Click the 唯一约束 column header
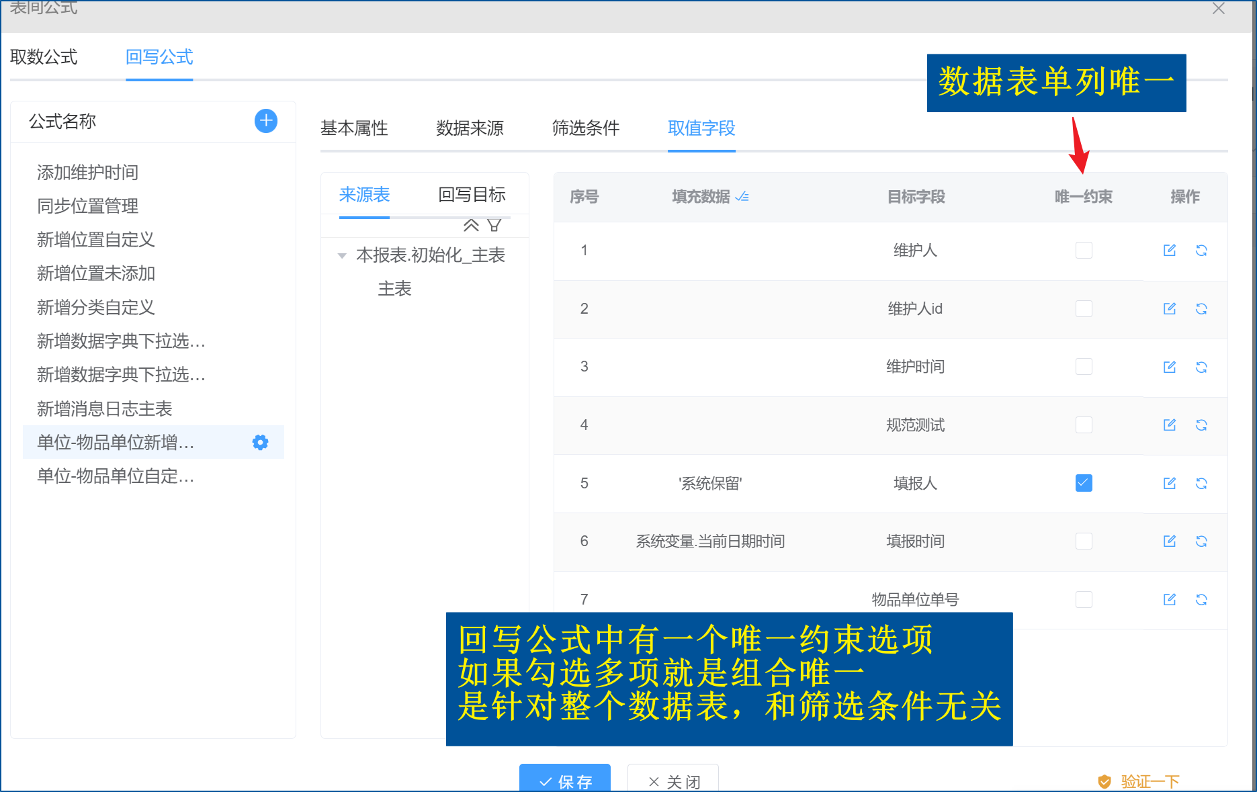Screen dimensions: 1257x792 tap(1084, 197)
